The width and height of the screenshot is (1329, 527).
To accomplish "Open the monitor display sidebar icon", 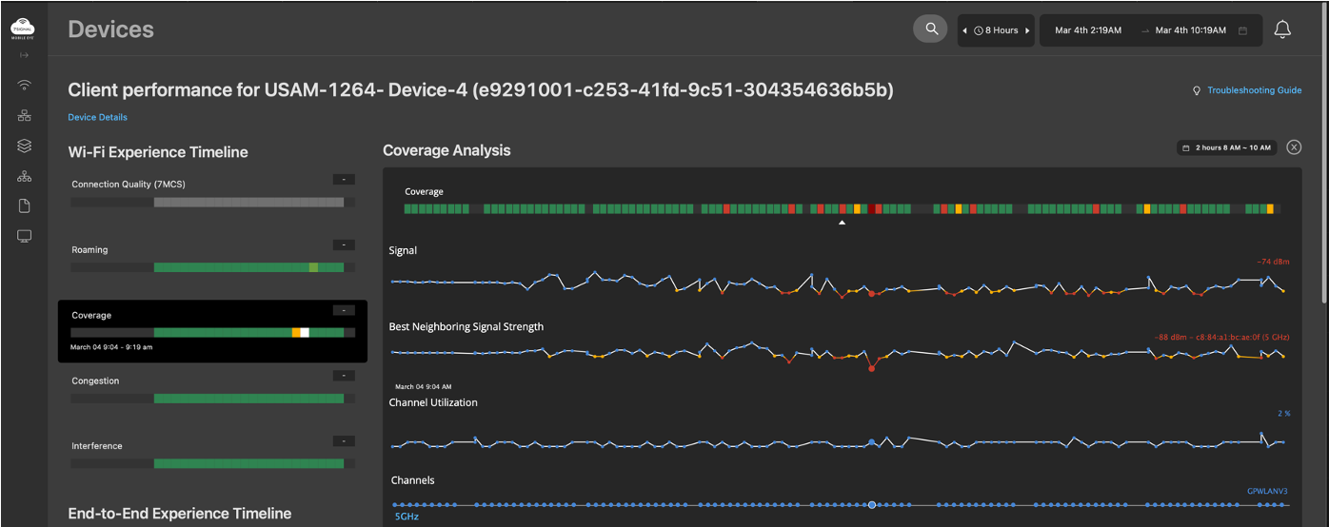I will [25, 236].
